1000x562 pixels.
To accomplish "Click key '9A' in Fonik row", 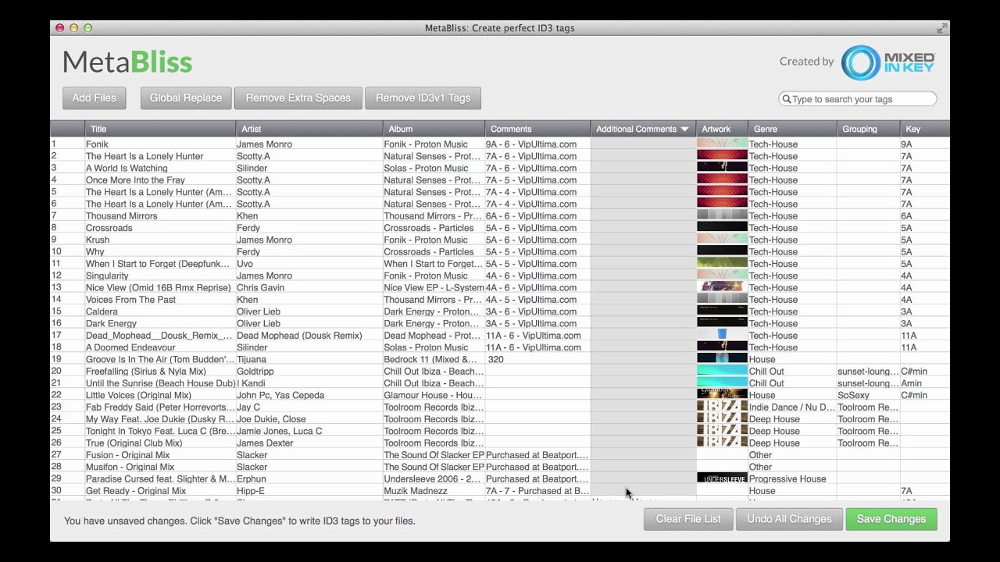I will tap(906, 144).
